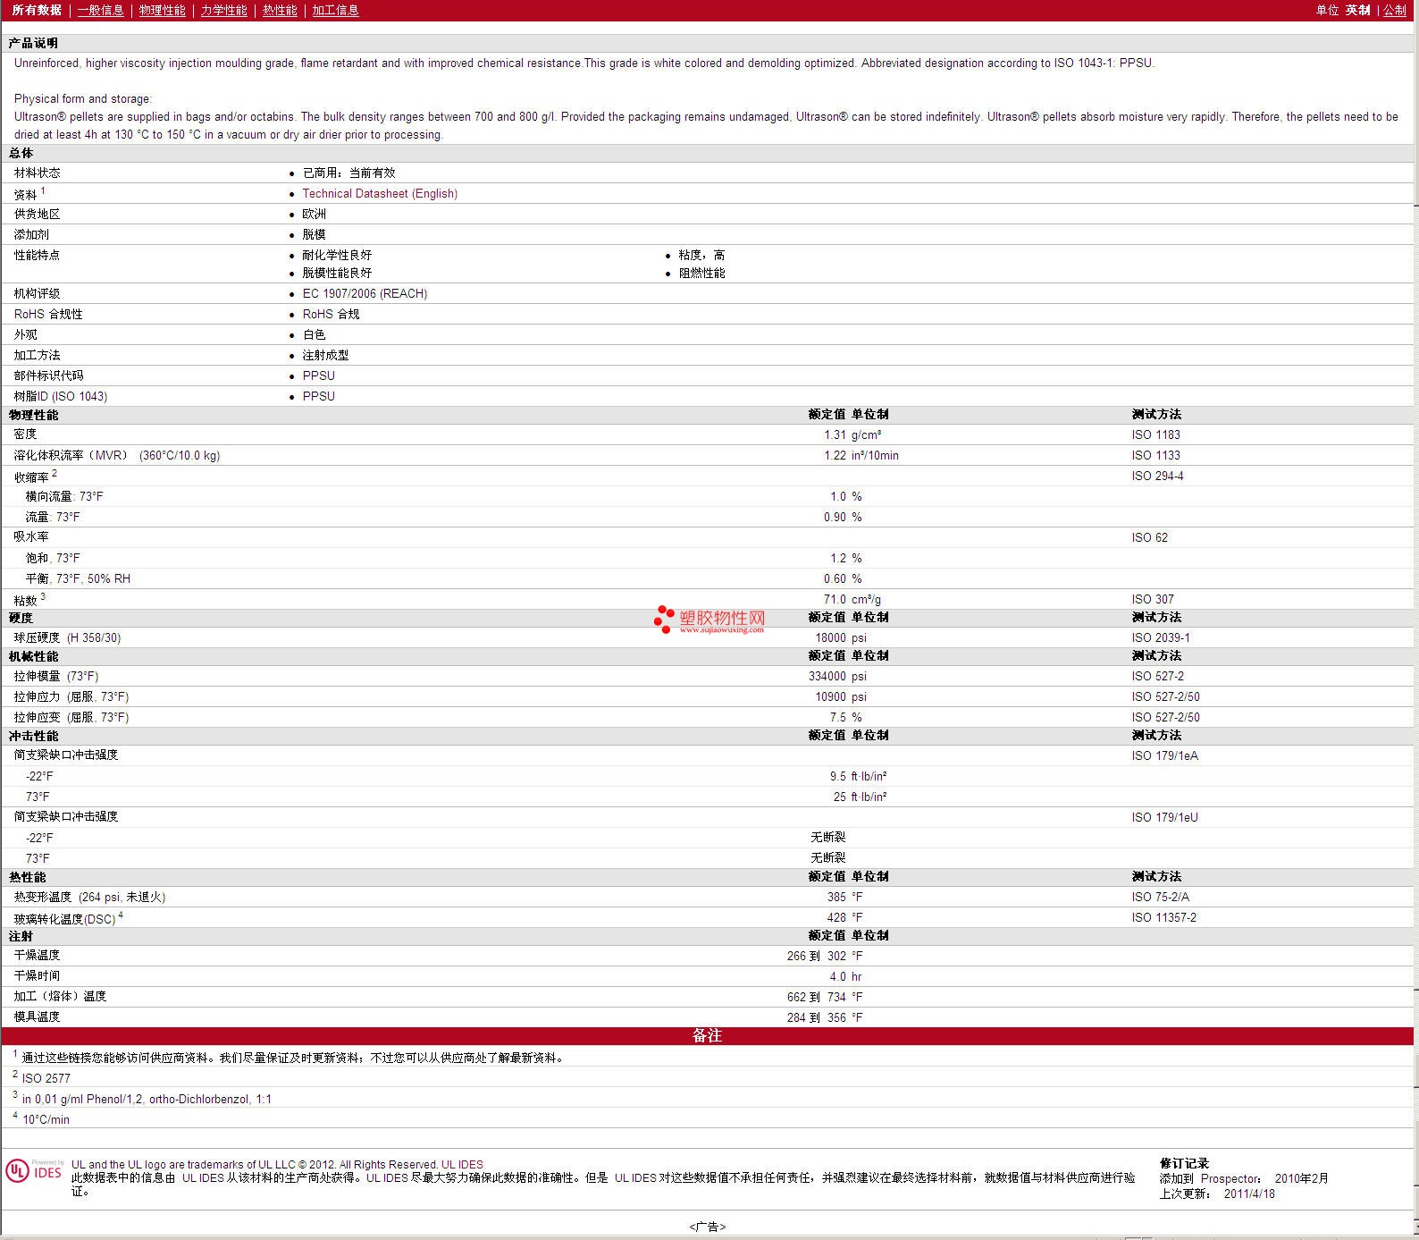The height and width of the screenshot is (1240, 1419).
Task: Switch to the 物理性能 tab
Action: coord(162,10)
